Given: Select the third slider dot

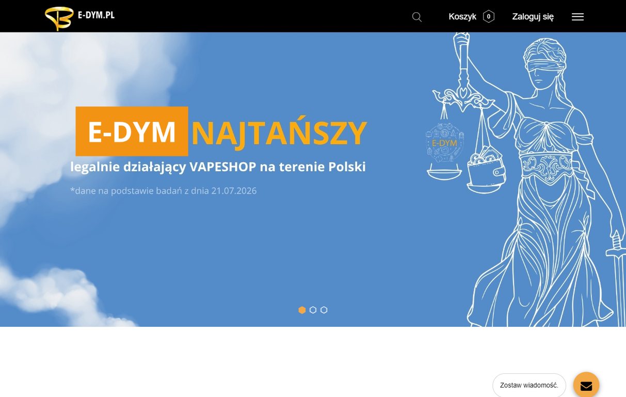Looking at the screenshot, I should 324,310.
